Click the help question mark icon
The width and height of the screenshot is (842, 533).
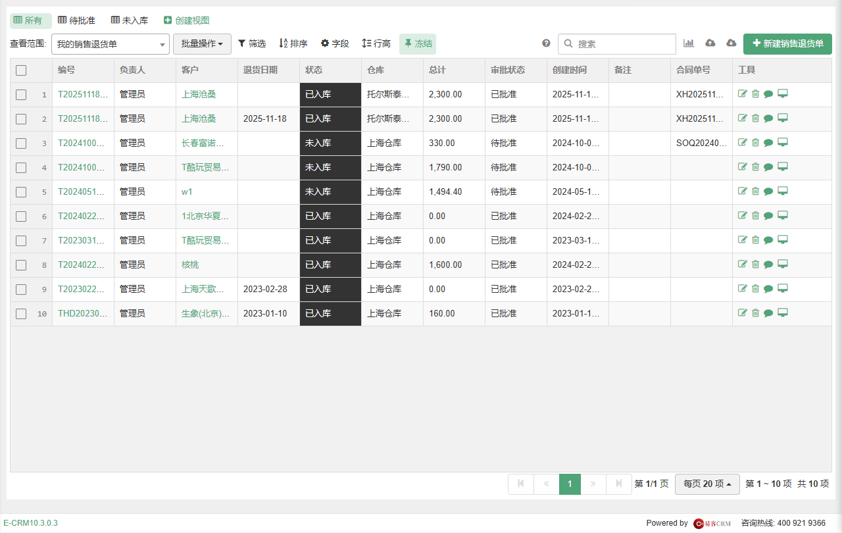tap(546, 43)
